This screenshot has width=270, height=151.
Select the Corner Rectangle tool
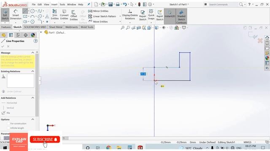pyautogui.click(x=25, y=16)
